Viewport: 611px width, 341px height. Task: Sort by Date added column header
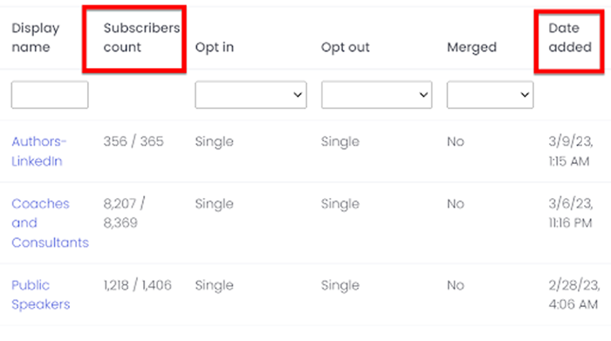(x=570, y=38)
